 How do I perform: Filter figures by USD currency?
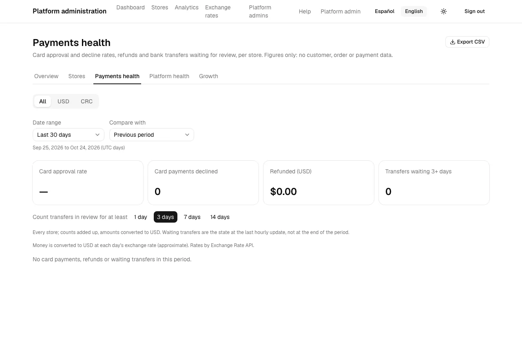[x=63, y=101]
